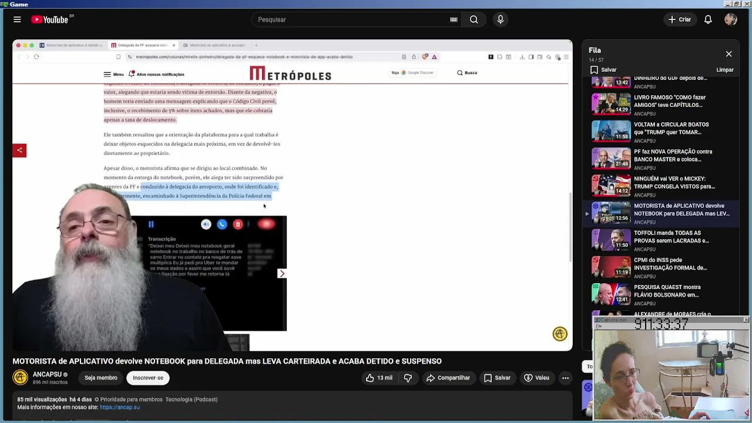Open the YouTube guide hamburger menu
Viewport: 752px width, 423px height.
17,19
